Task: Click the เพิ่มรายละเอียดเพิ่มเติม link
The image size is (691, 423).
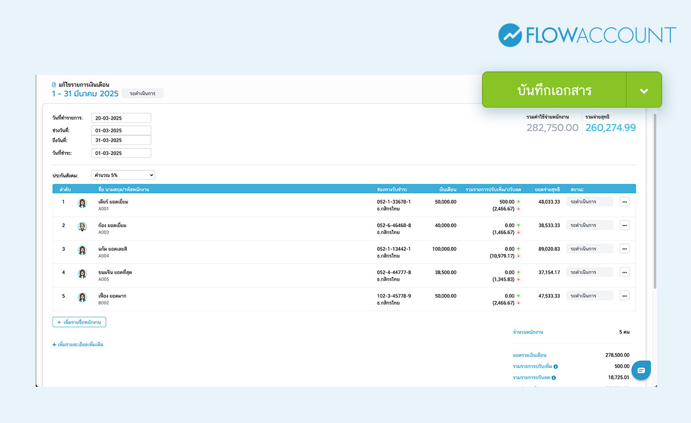Action: (78, 345)
